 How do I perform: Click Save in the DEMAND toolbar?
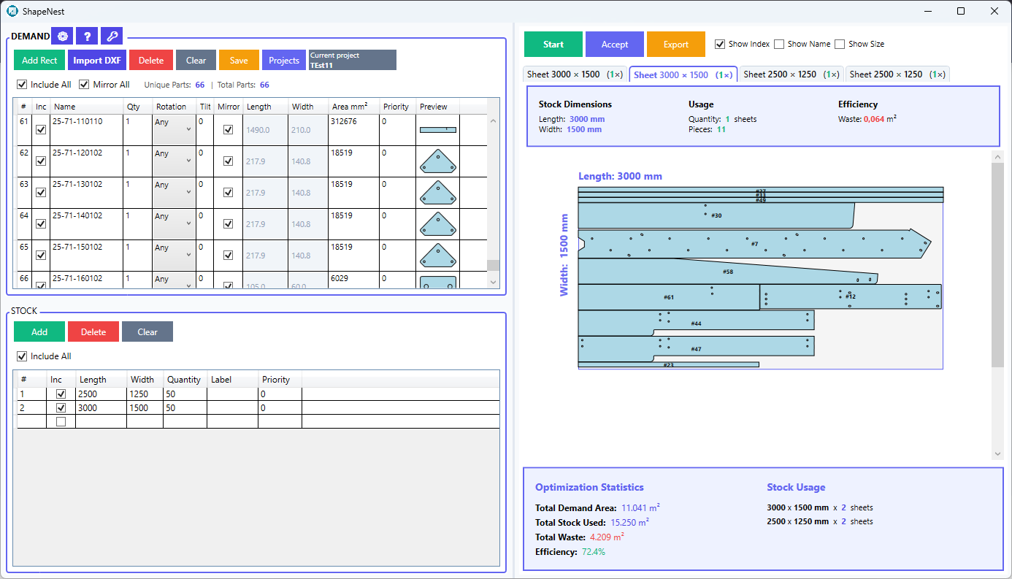[x=239, y=59]
